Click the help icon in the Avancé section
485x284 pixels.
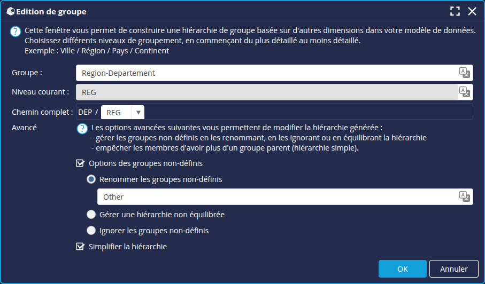click(x=82, y=129)
